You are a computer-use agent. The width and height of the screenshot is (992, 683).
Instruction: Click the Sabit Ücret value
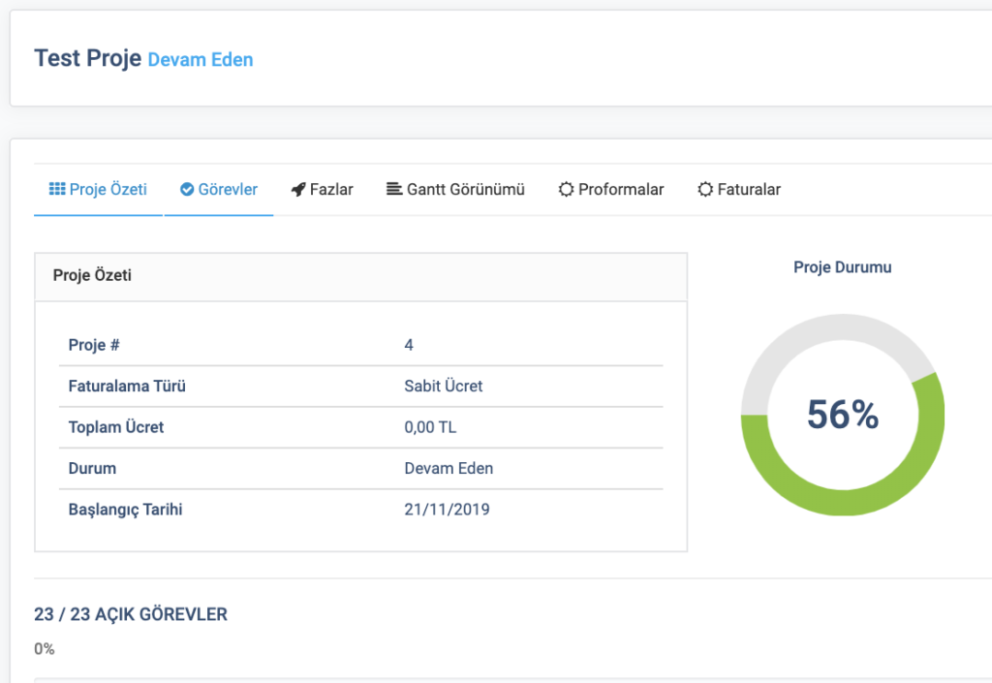444,386
